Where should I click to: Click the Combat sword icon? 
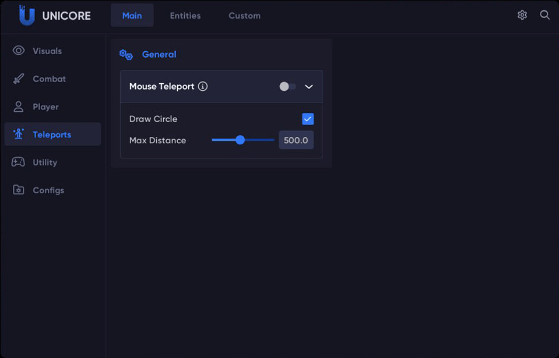[18, 79]
